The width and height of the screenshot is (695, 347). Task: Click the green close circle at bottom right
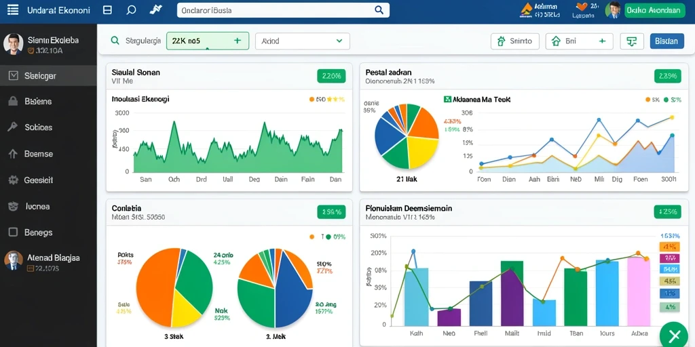[674, 335]
